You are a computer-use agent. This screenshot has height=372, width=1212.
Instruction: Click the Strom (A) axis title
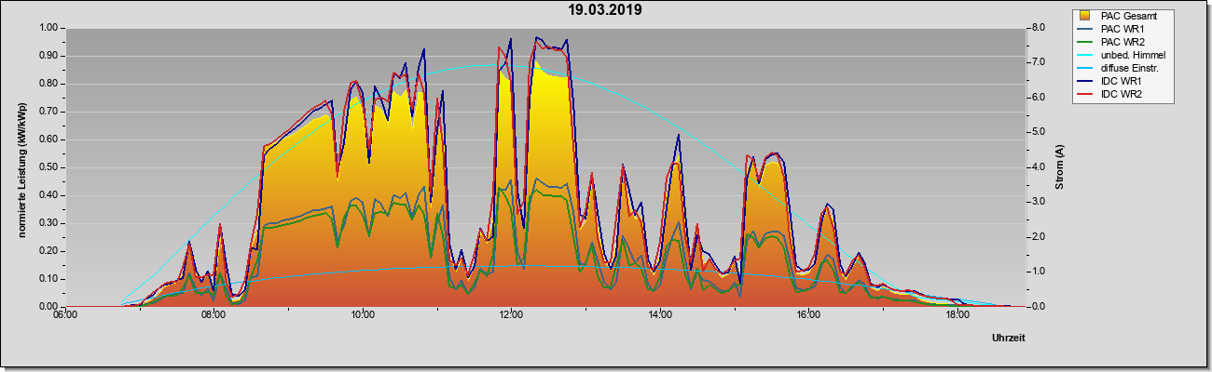click(x=1060, y=167)
